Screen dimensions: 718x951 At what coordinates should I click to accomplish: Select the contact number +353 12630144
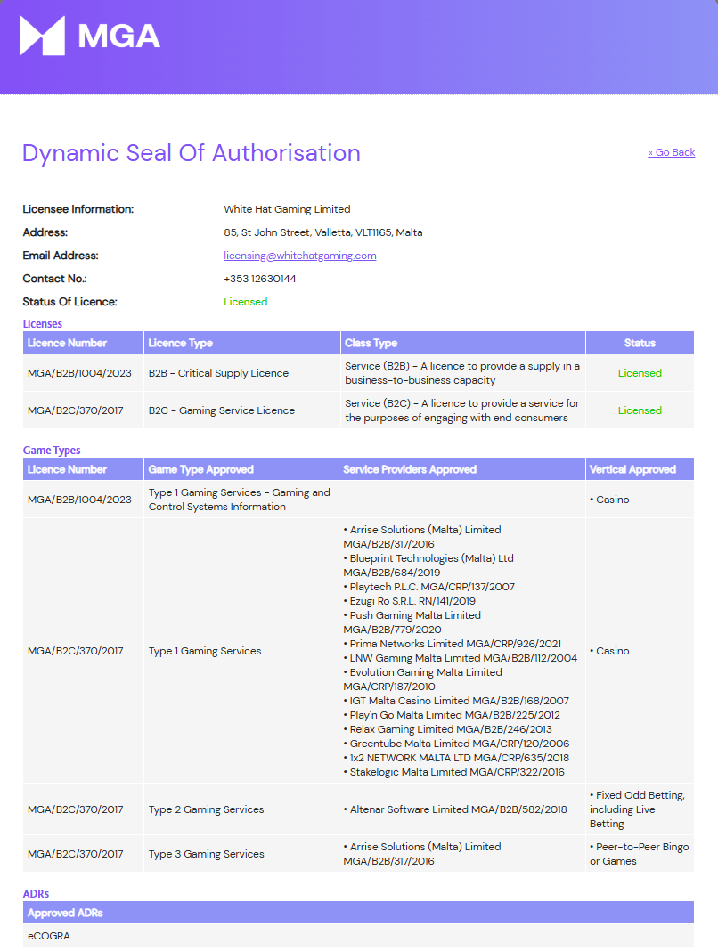pyautogui.click(x=260, y=279)
